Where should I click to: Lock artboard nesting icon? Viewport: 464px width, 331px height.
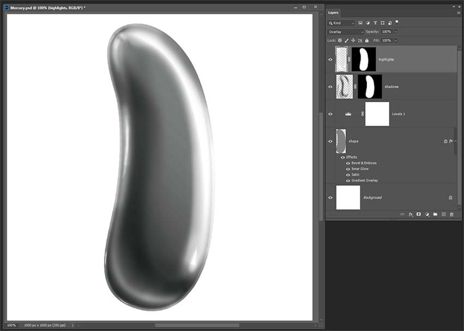[x=360, y=40]
